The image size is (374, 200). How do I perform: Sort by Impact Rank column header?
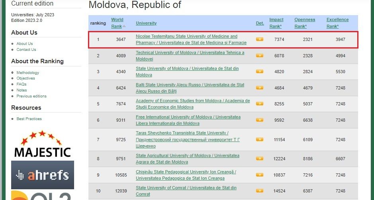276,23
